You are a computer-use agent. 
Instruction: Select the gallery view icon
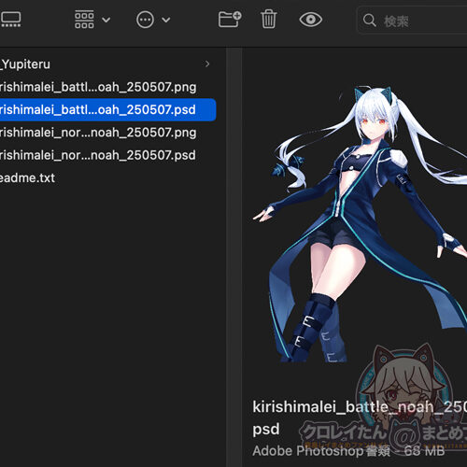click(x=11, y=20)
